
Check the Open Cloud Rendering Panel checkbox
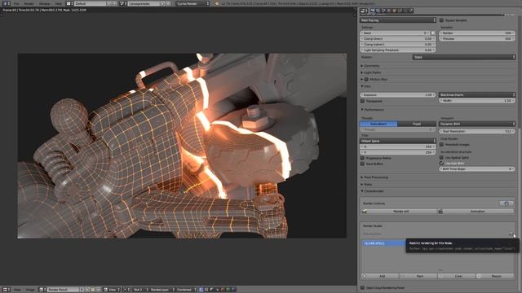pyautogui.click(x=362, y=287)
